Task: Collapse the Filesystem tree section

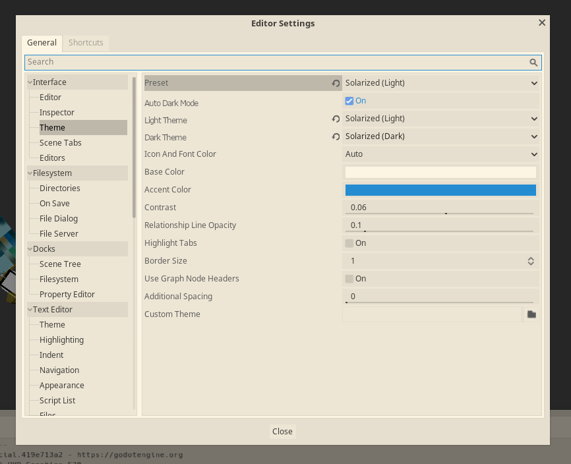Action: point(30,173)
